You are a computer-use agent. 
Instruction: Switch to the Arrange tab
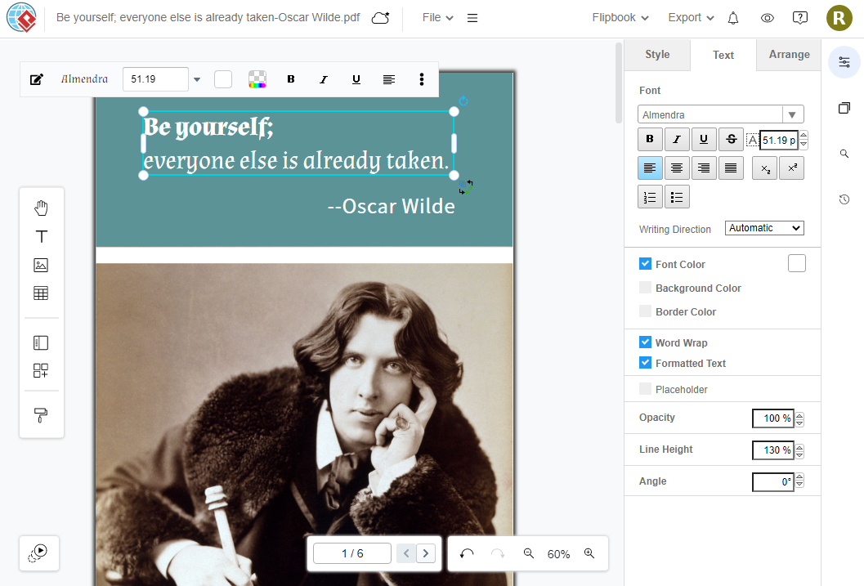(x=789, y=55)
